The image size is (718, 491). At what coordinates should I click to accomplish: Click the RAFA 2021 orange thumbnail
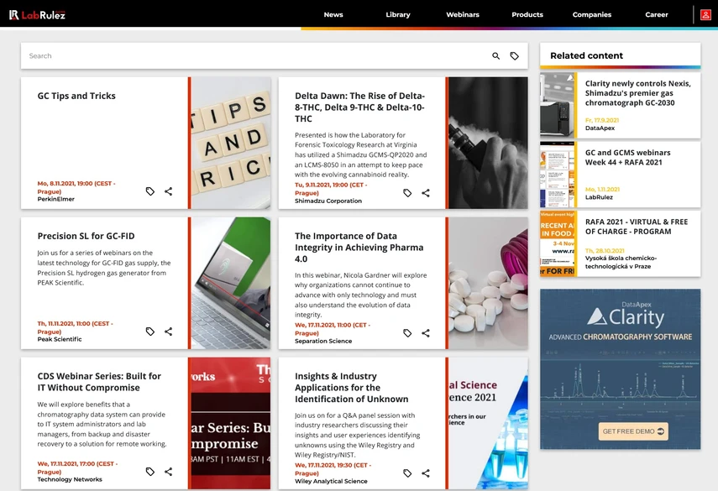click(x=558, y=243)
